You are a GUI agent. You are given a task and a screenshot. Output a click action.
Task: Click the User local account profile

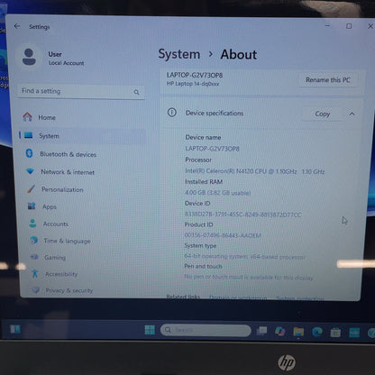tap(54, 58)
